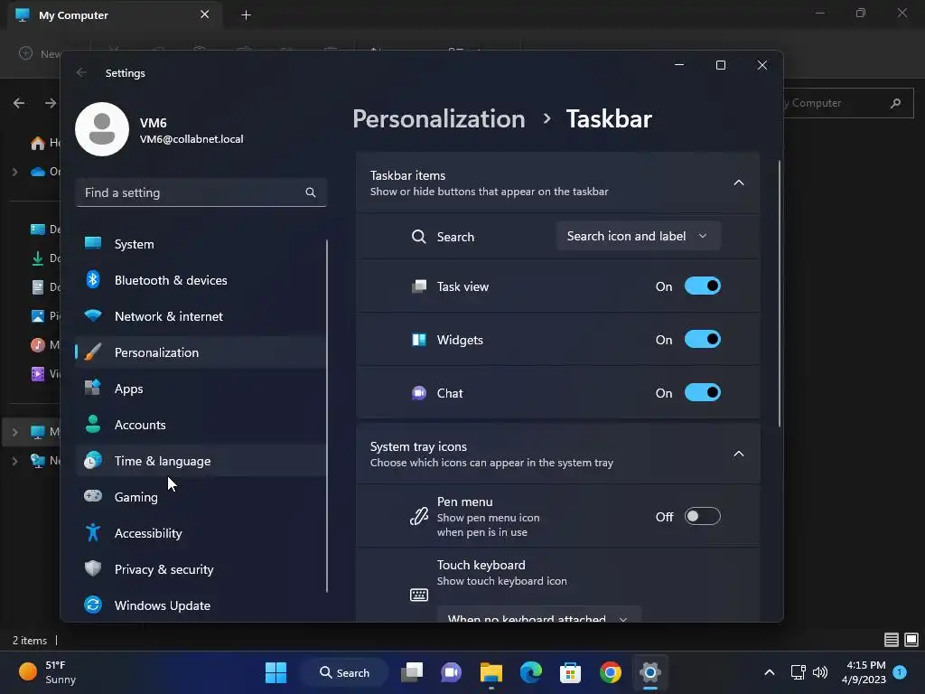Launch Microsoft Edge from the taskbar
925x694 pixels.
pos(531,672)
